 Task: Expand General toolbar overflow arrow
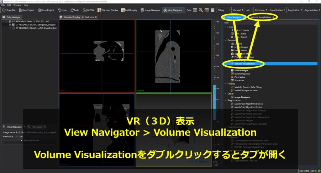(243, 10)
